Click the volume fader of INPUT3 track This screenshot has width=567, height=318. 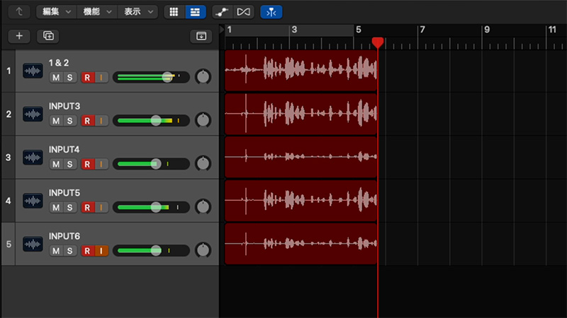pyautogui.click(x=156, y=120)
